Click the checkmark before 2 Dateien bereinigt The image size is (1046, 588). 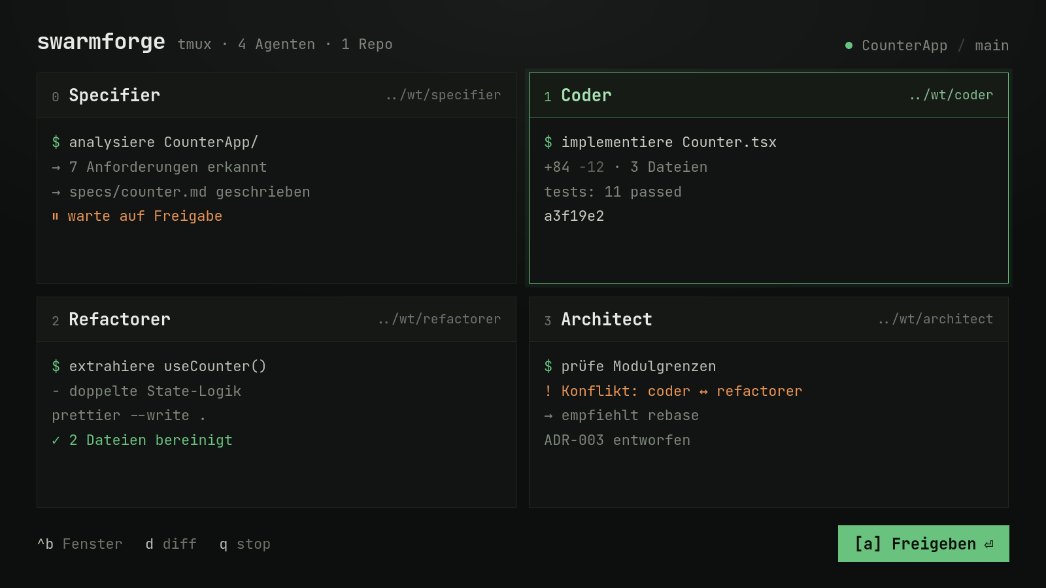pyautogui.click(x=56, y=440)
